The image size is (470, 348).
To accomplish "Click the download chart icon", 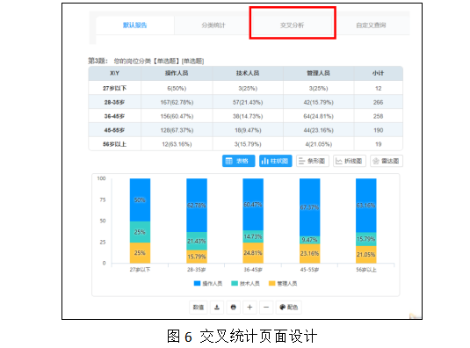I will click(217, 308).
